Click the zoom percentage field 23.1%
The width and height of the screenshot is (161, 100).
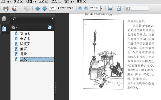point(95,8)
